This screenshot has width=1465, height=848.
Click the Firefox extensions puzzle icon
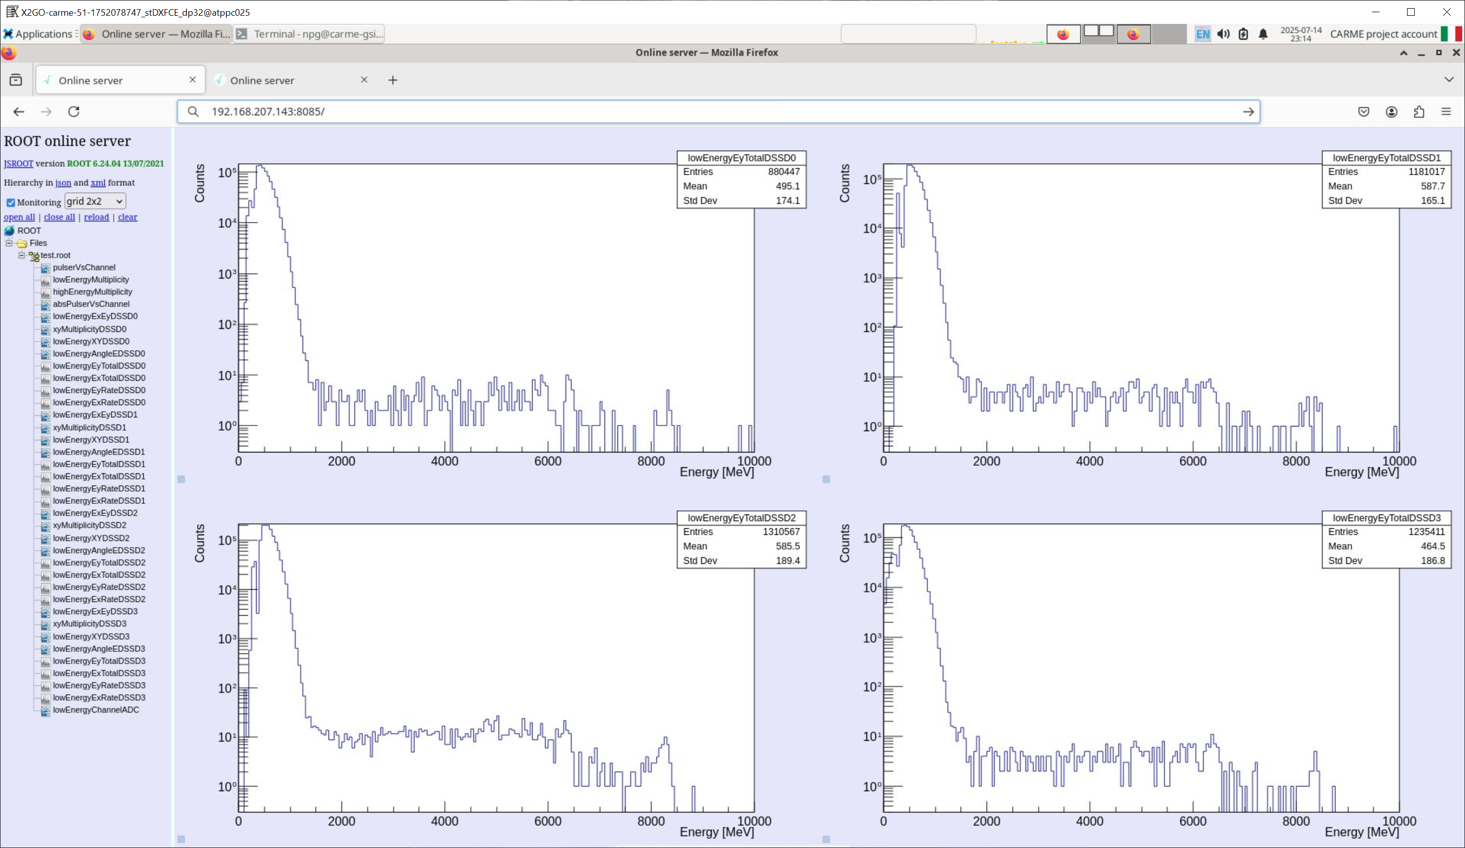point(1419,112)
